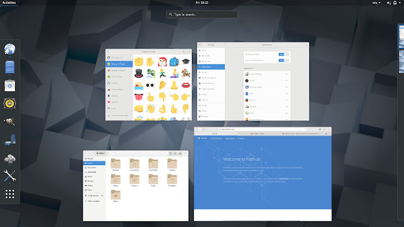
Task: Click the Type to search field
Action: [202, 15]
